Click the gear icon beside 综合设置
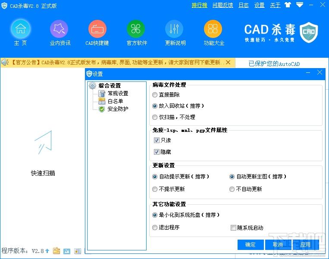The width and height of the screenshot is (329, 259). point(93,86)
